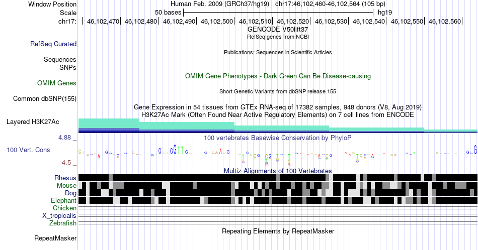Click Publications: Sequences in Scientific Articles title

(278, 52)
